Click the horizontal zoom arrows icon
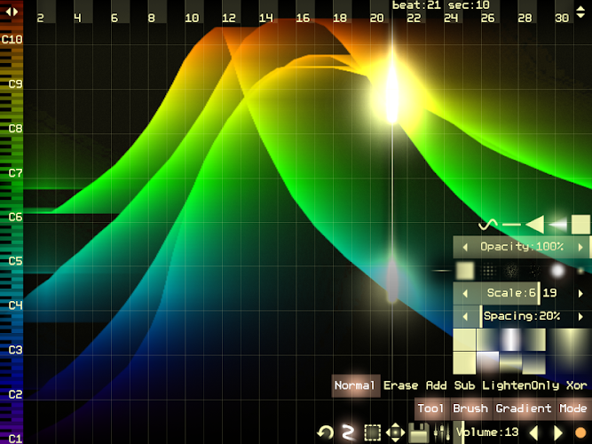592x444 pixels. pyautogui.click(x=12, y=12)
